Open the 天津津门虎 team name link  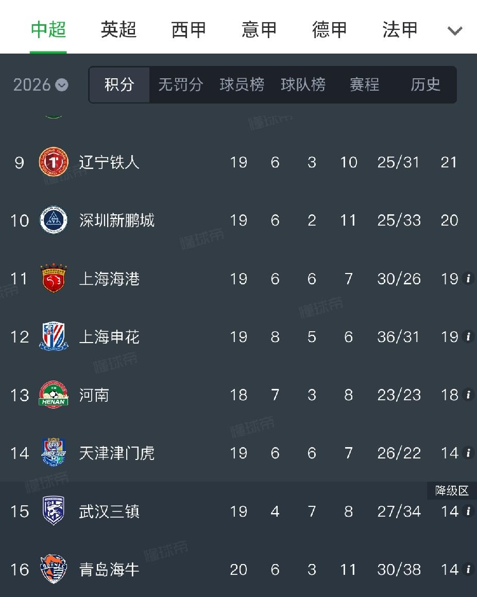tap(116, 453)
